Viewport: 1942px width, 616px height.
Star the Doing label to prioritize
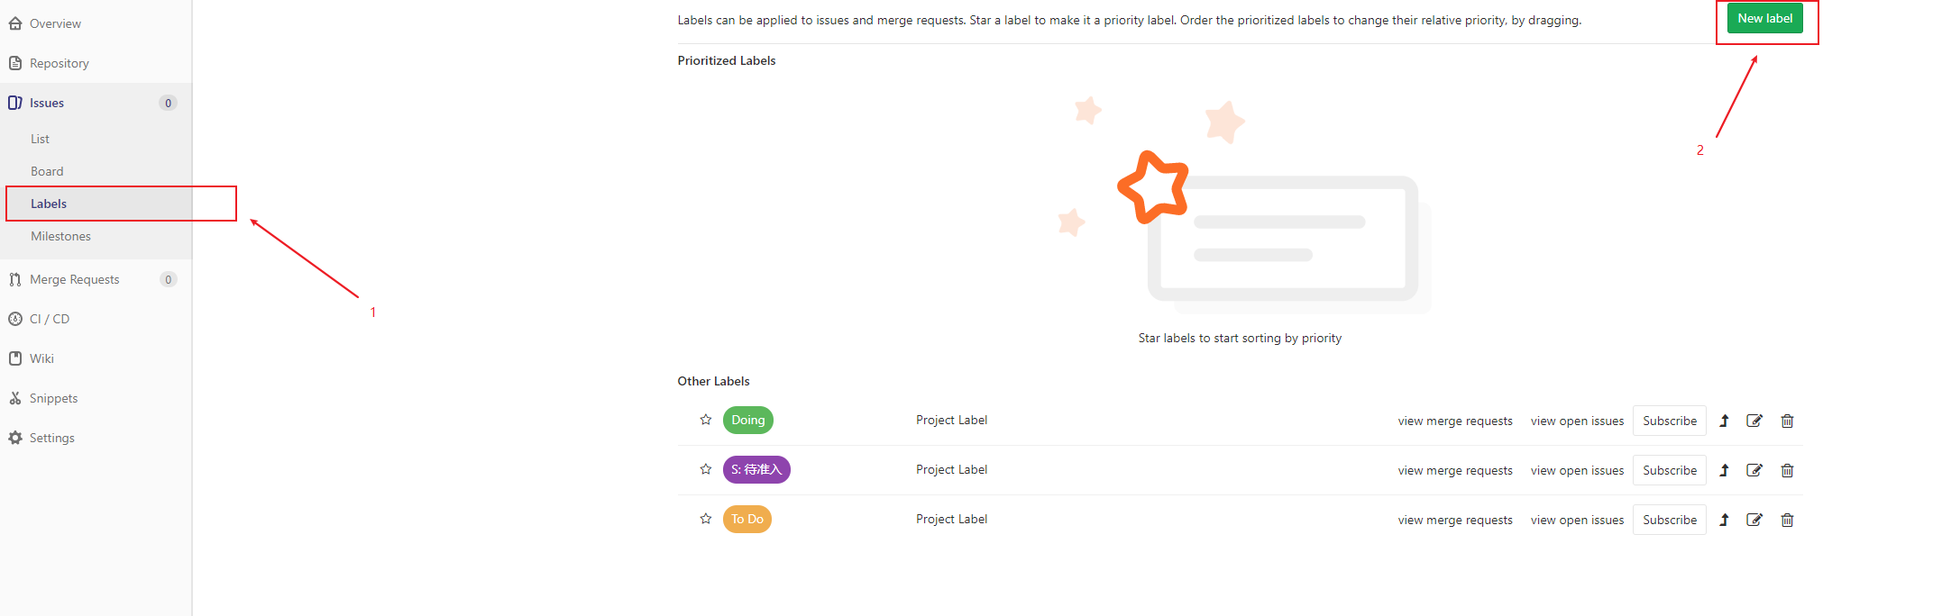pyautogui.click(x=706, y=420)
